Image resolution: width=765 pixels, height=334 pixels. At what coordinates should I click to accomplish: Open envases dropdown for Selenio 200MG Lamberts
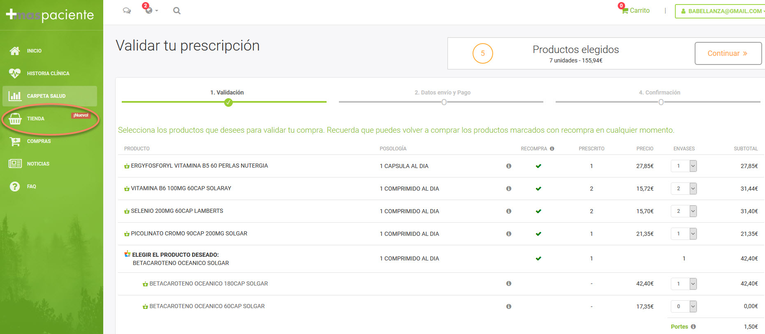tap(684, 211)
